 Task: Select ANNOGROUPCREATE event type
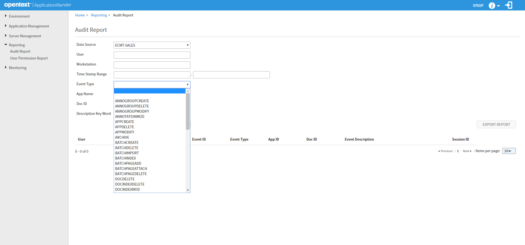coord(132,101)
